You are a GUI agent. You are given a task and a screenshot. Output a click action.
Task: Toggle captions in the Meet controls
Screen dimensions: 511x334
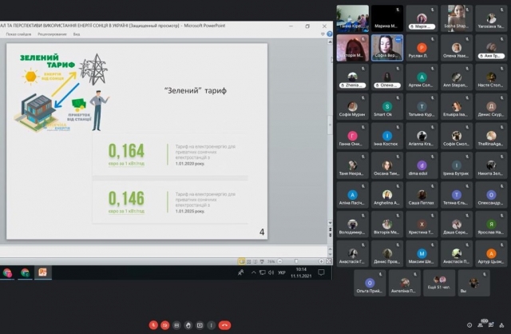[176, 325]
